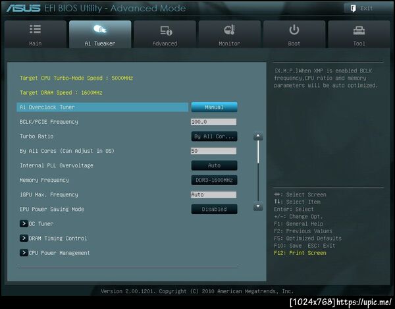The width and height of the screenshot is (395, 309).
Task: Open Ai Overclock Tuner Manual dropdown
Action: [214, 107]
